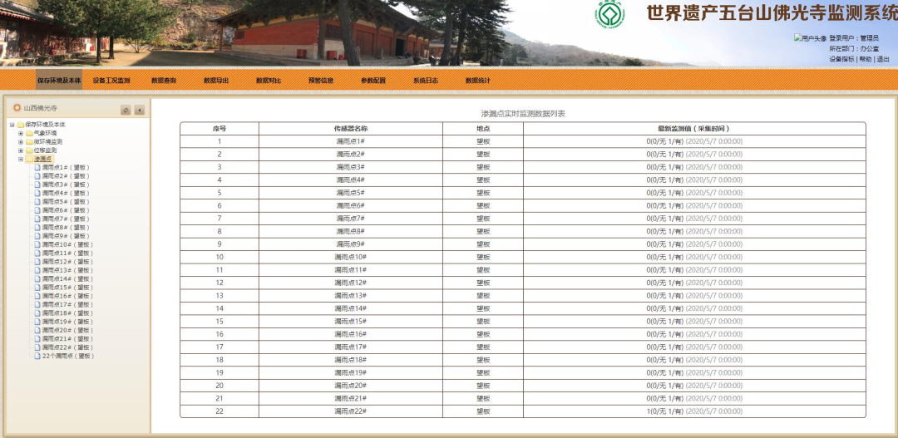Click the orange circle icon beside 山西佛光寺
This screenshot has width=898, height=438.
(17, 108)
